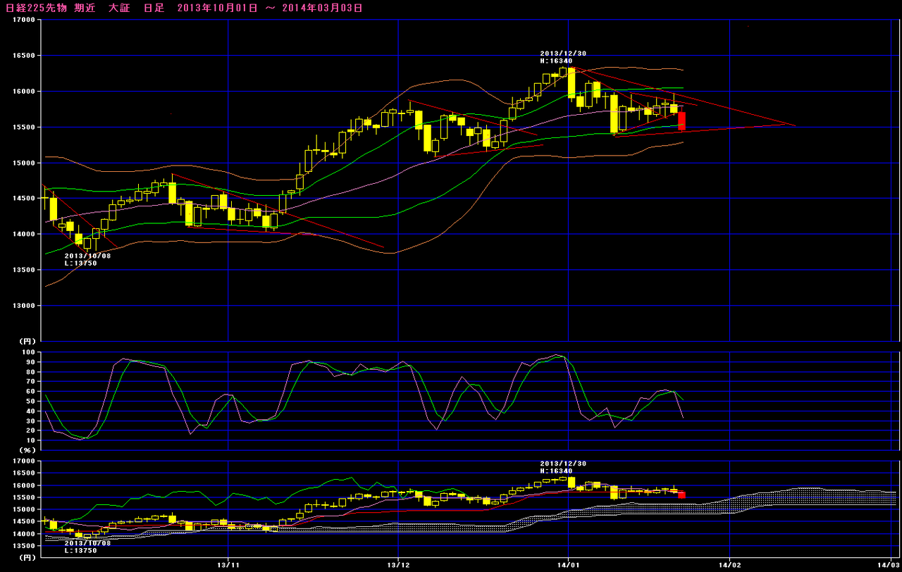The width and height of the screenshot is (902, 572).
Task: Click "17000" on the top price chart axis
Action: click(24, 20)
